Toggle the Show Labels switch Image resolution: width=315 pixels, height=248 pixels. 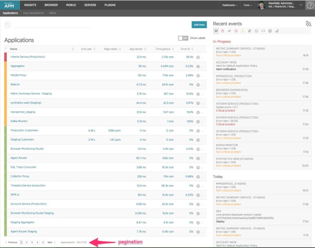[x=183, y=38]
